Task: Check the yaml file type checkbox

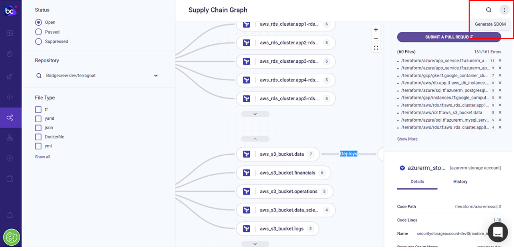Action: pyautogui.click(x=38, y=119)
